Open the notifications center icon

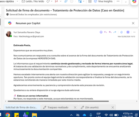point(136,115)
